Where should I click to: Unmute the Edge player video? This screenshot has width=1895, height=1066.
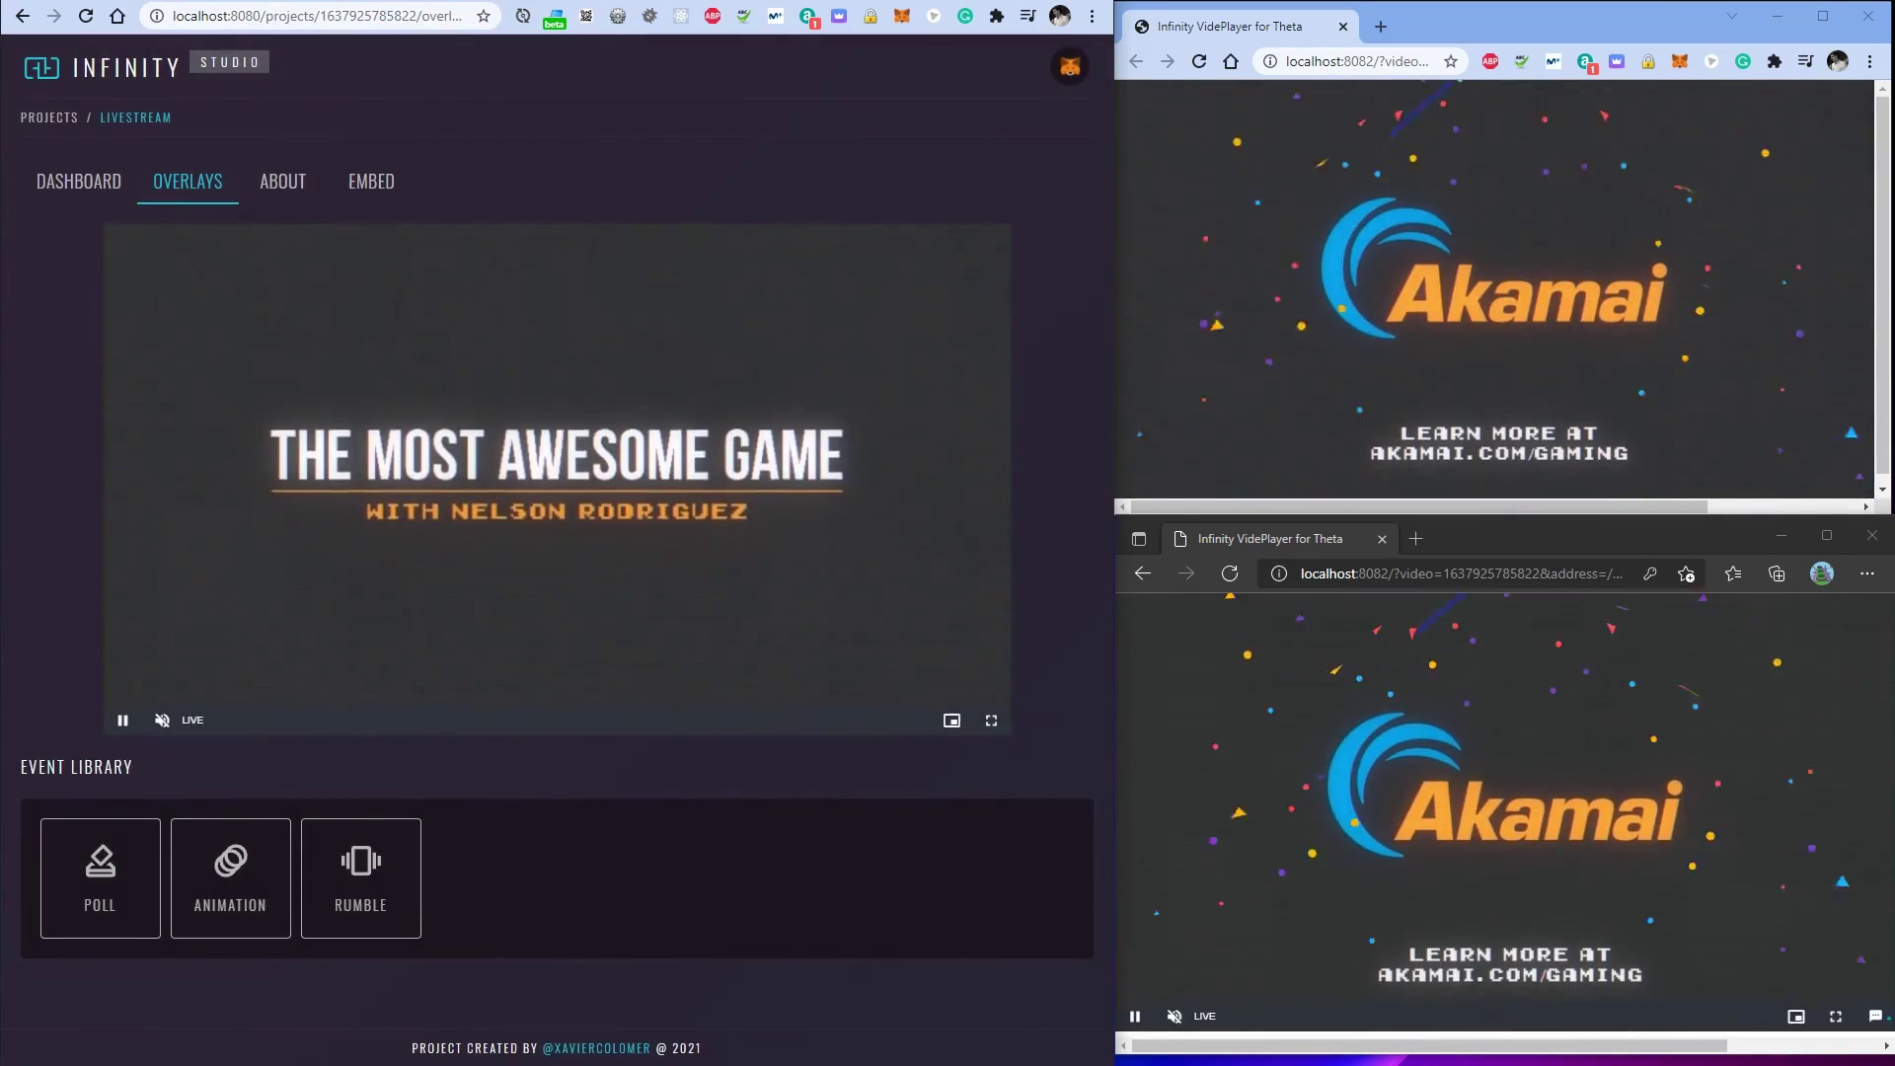tap(1174, 1017)
